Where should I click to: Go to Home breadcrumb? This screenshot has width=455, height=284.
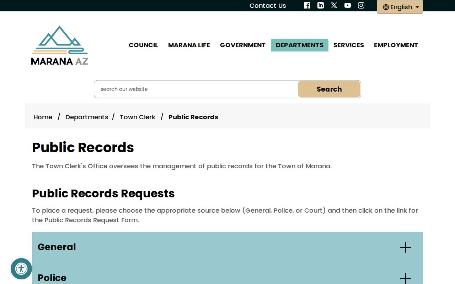tap(43, 117)
